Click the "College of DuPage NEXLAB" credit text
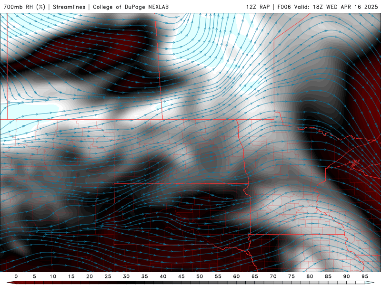The image size is (381, 285). (x=130, y=7)
